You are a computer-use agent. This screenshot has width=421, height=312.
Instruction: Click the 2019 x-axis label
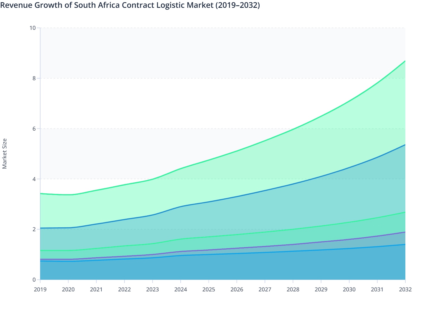tap(40, 290)
